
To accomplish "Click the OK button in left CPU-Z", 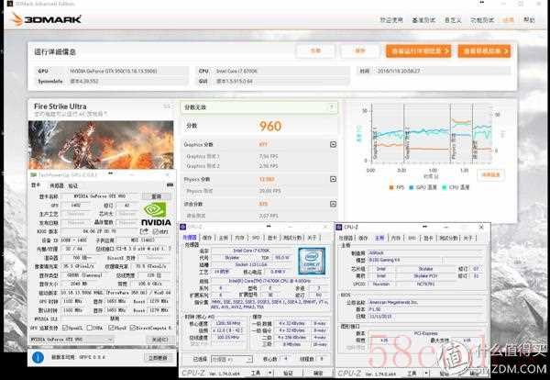I will 318,373.
